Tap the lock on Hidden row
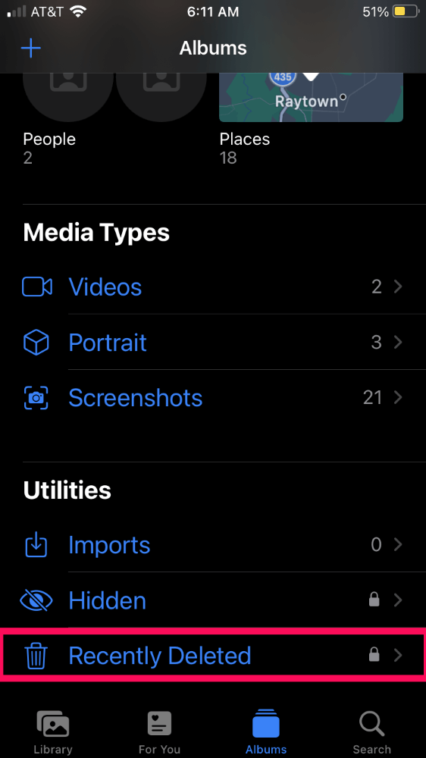The height and width of the screenshot is (758, 426). click(x=374, y=600)
